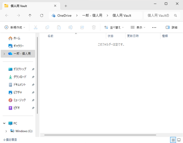Select Windows (C:) drive in sidebar
Image resolution: width=183 pixels, height=143 pixels.
(18, 131)
